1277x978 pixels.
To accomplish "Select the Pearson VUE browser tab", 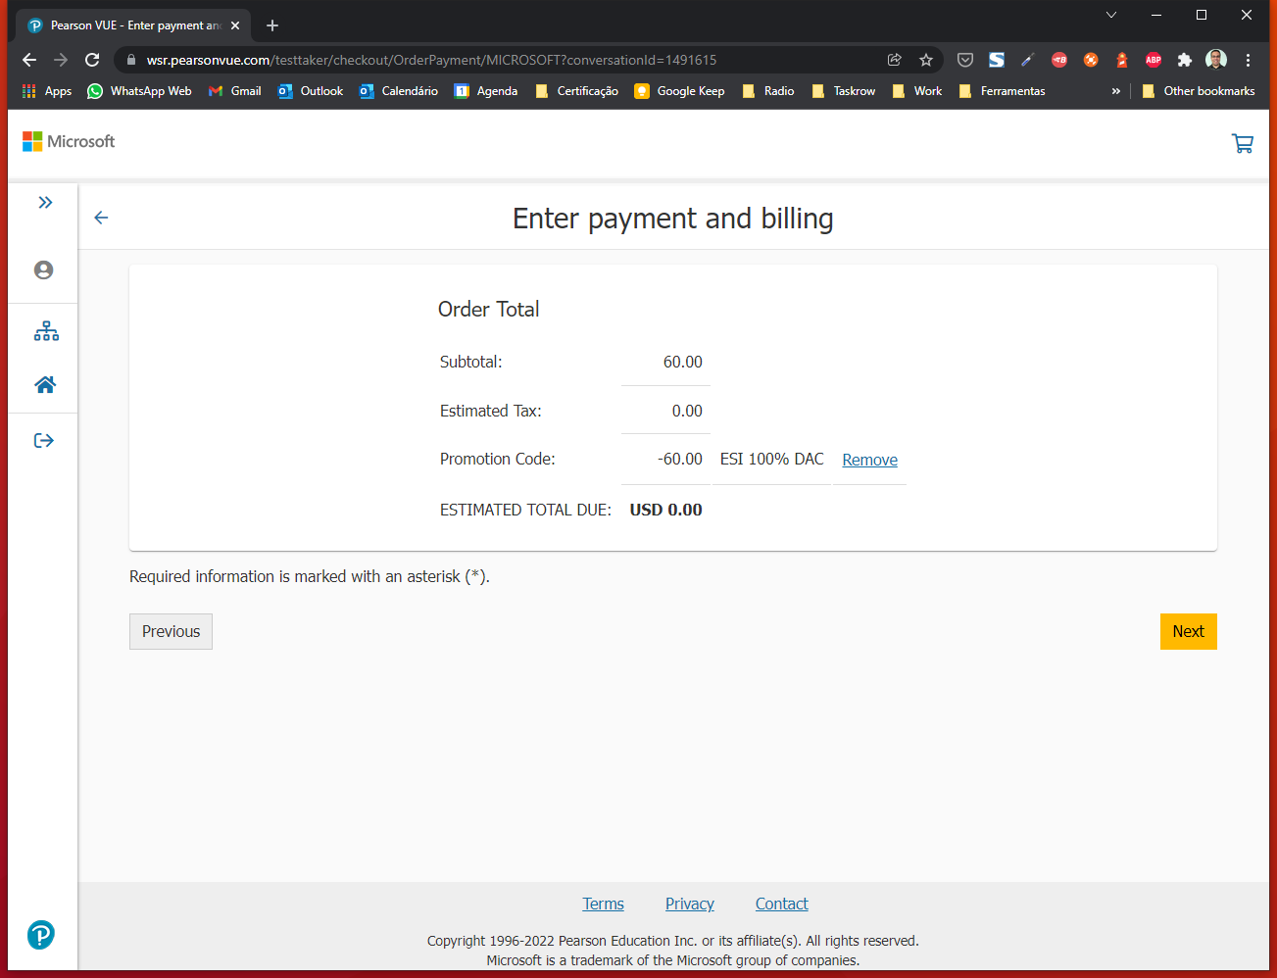I will tap(133, 25).
